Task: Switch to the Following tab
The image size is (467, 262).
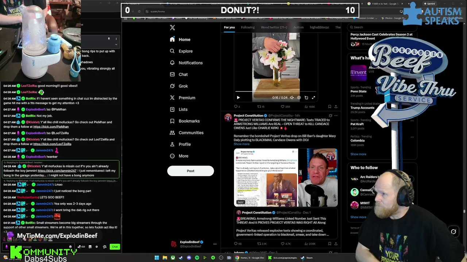Action: point(248,27)
